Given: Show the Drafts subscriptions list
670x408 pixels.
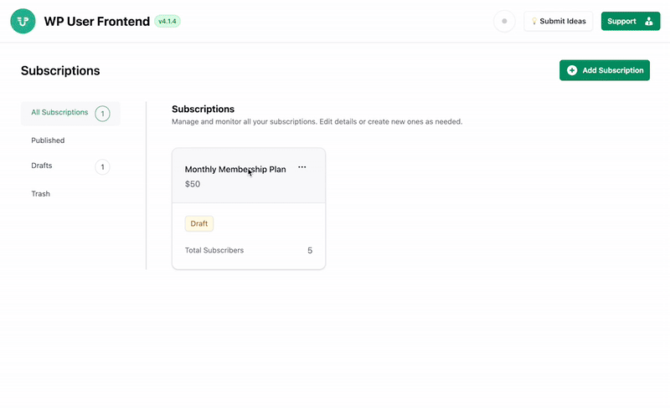Looking at the screenshot, I should point(42,166).
